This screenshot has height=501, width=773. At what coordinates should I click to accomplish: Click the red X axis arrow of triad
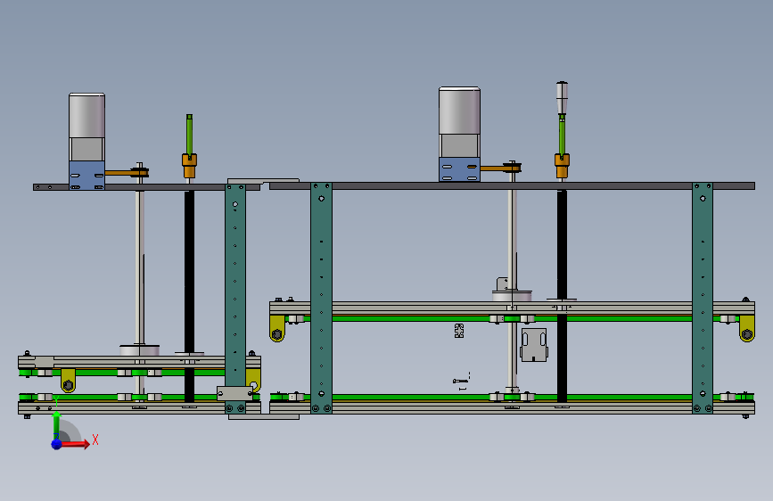pyautogui.click(x=76, y=444)
